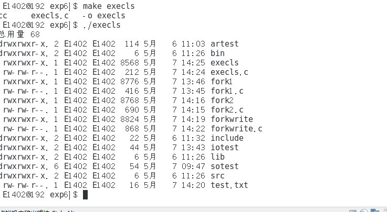Click the fork1 executable name

point(221,81)
